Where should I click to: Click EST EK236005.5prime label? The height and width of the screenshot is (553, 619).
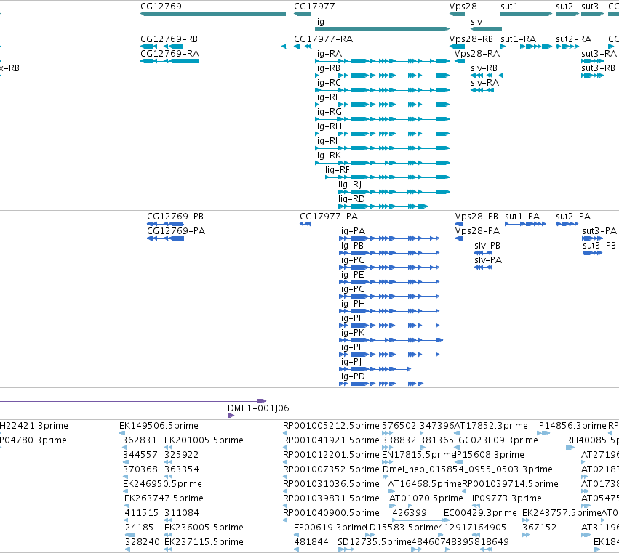204,528
